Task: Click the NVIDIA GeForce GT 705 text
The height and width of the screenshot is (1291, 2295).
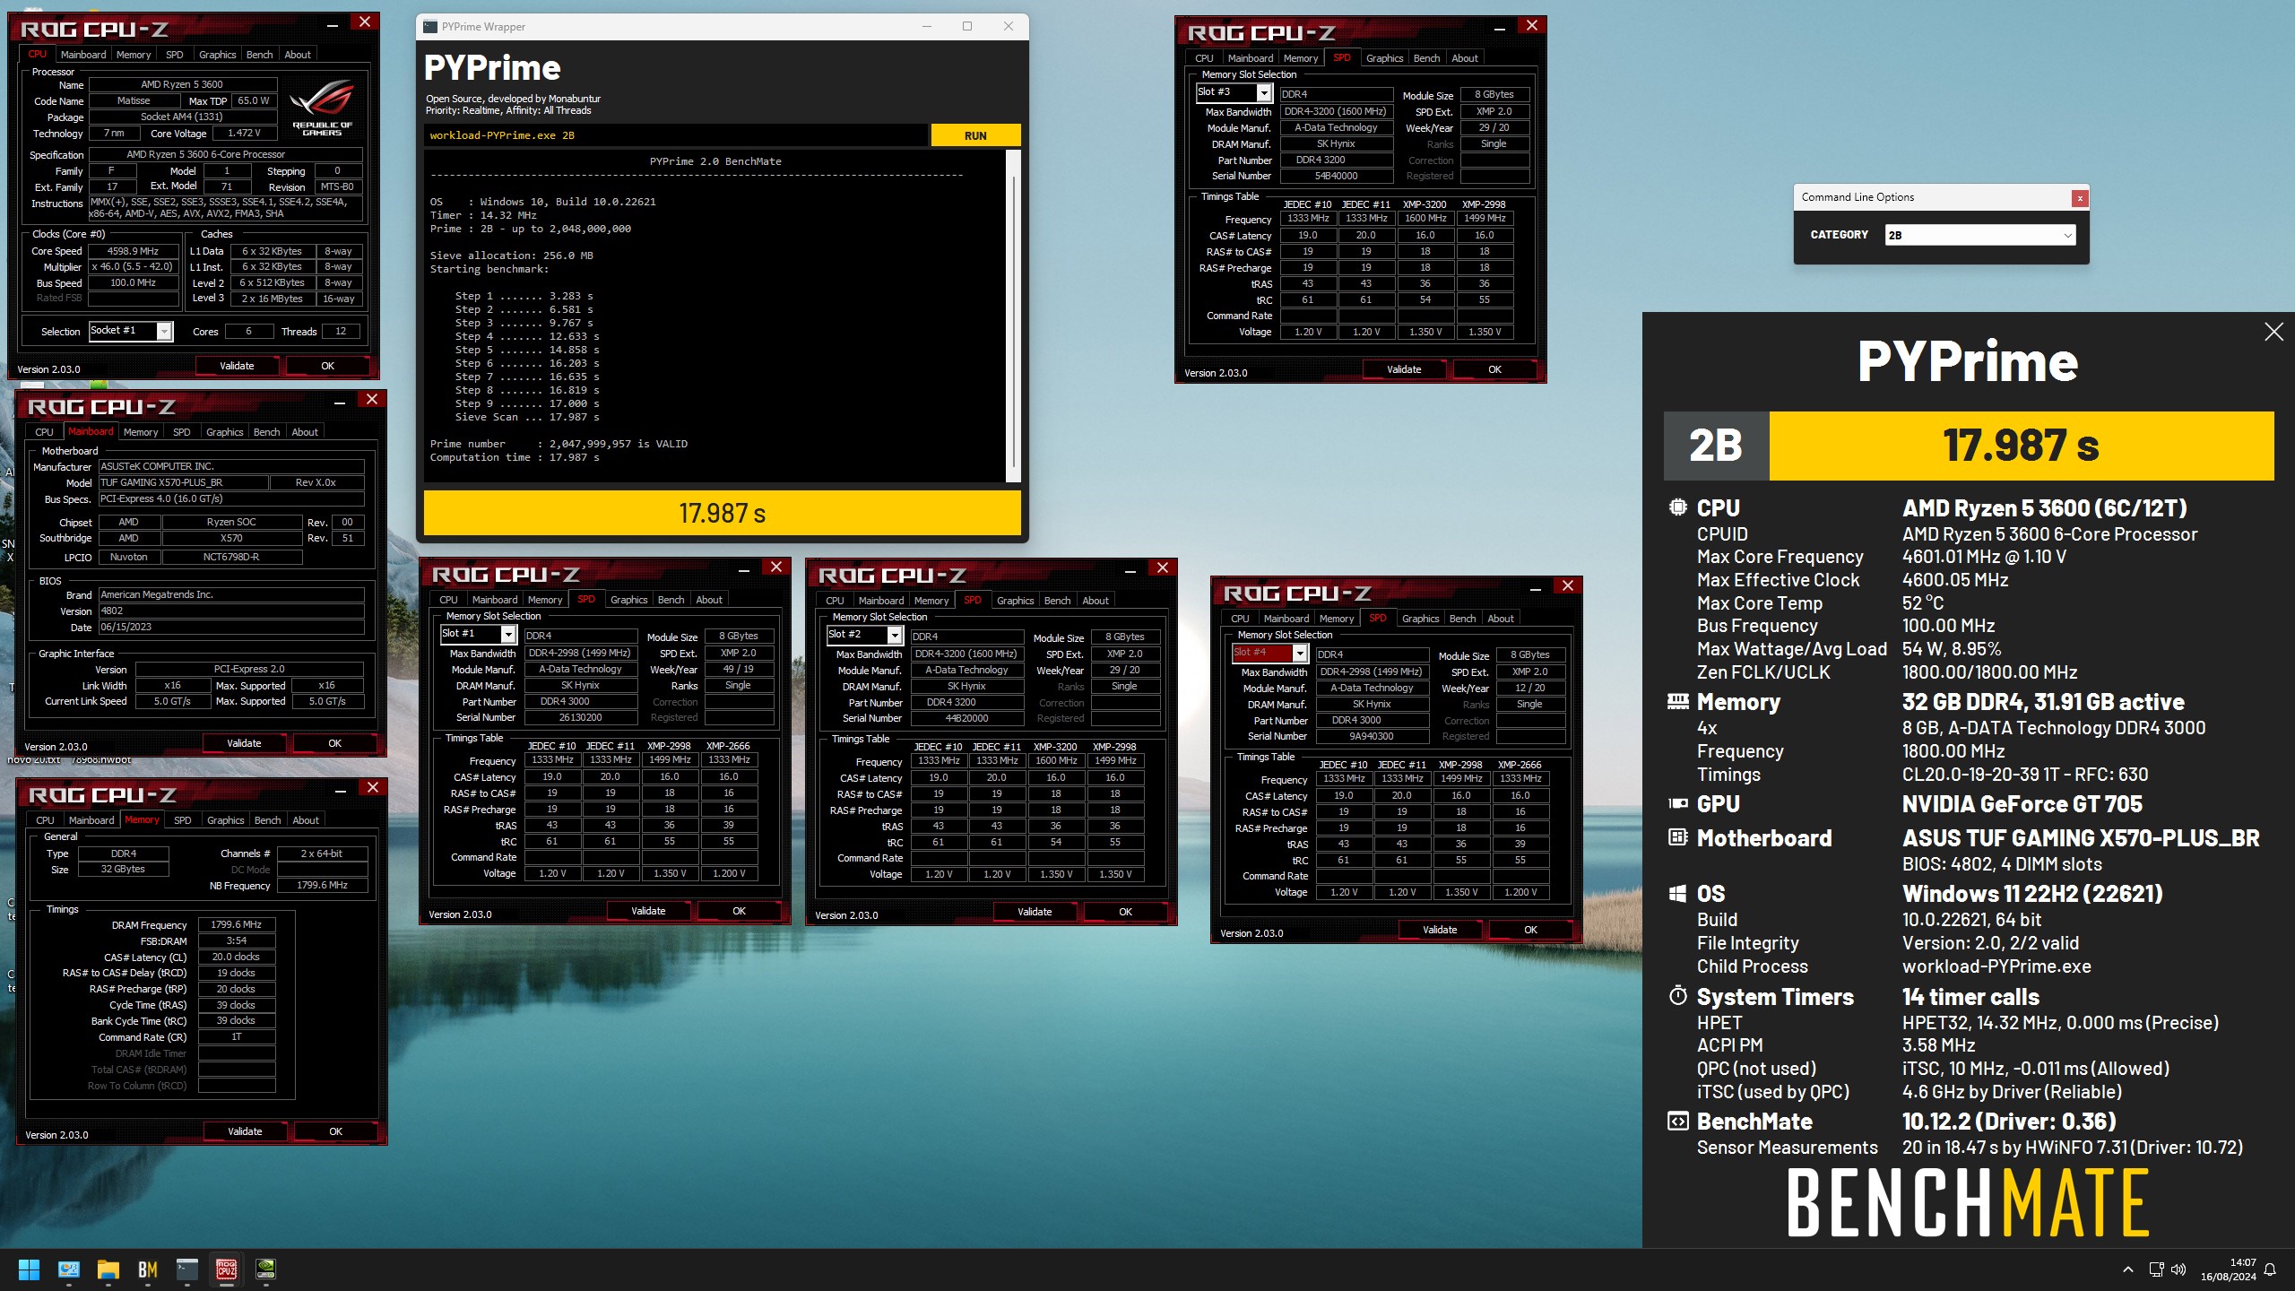Action: (x=2022, y=804)
